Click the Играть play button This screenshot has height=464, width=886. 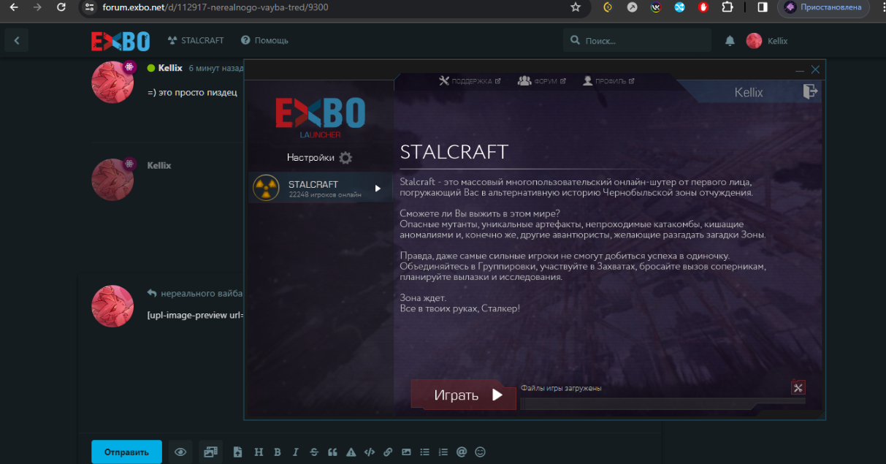[x=464, y=395]
